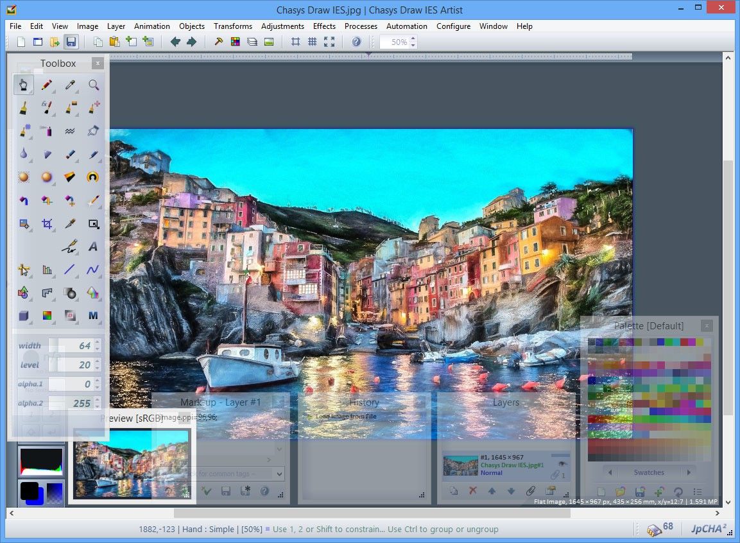This screenshot has height=543, width=740.
Task: Increase the zoom percentage with up stepper
Action: [413, 39]
